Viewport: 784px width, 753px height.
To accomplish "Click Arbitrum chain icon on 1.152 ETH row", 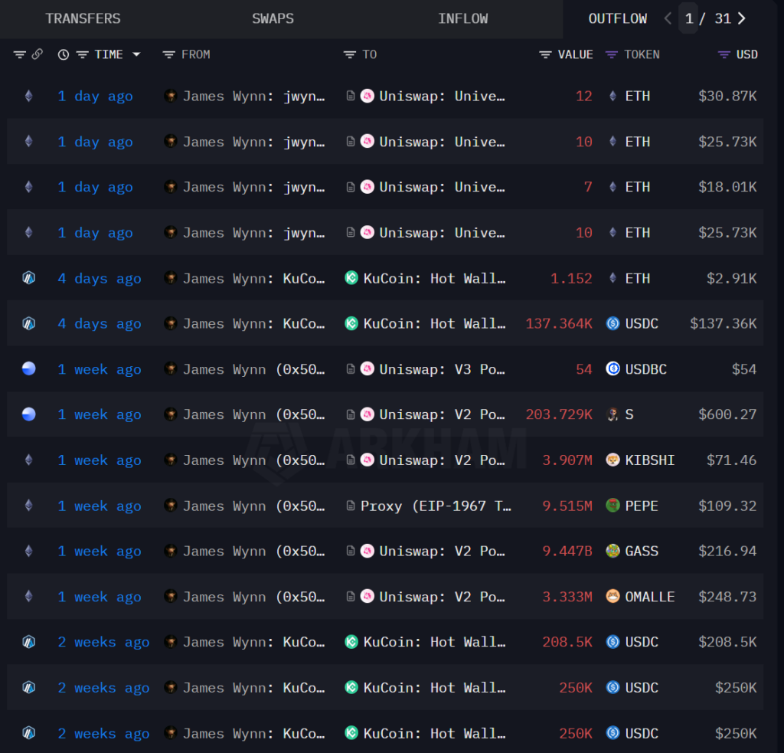I will (29, 278).
